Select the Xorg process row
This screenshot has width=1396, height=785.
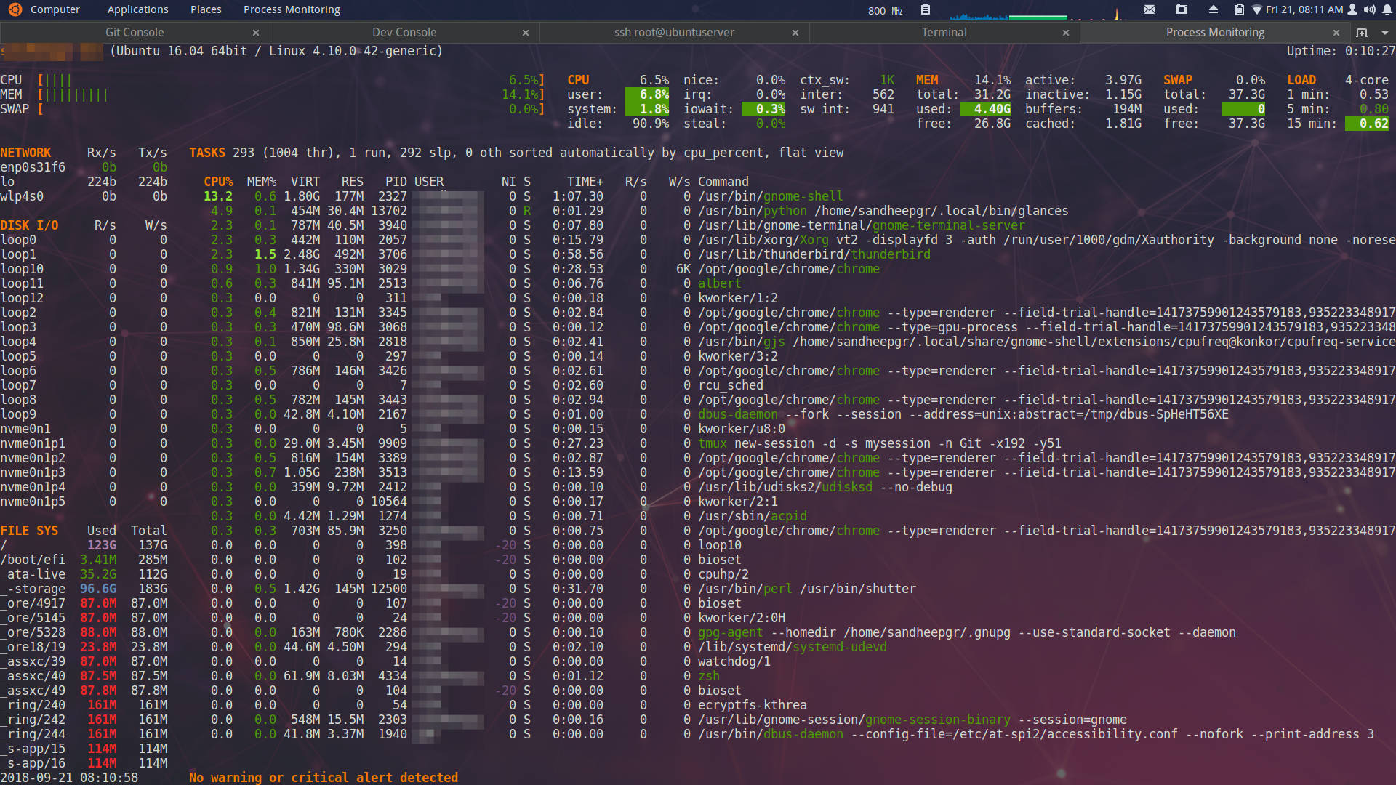coord(800,240)
